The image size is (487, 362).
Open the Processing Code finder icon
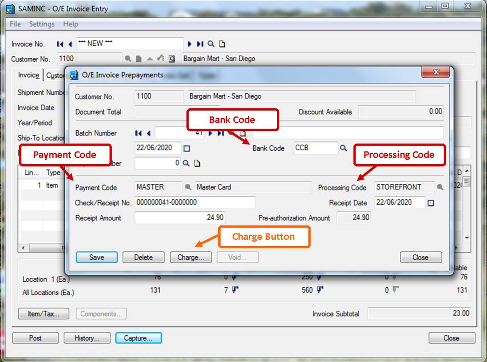(x=440, y=187)
